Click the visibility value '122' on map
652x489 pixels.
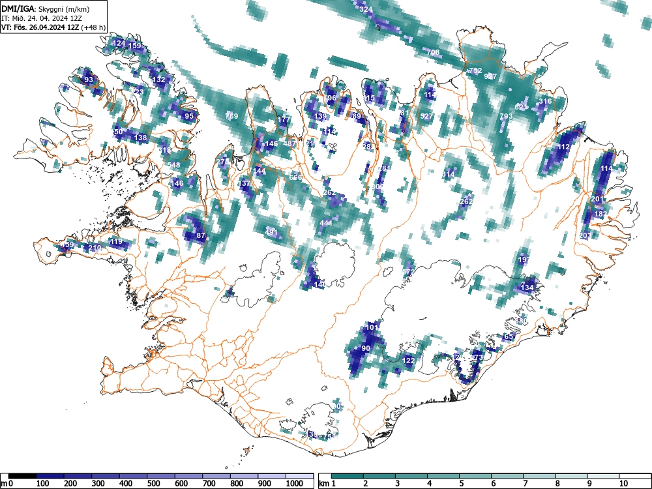coord(409,361)
